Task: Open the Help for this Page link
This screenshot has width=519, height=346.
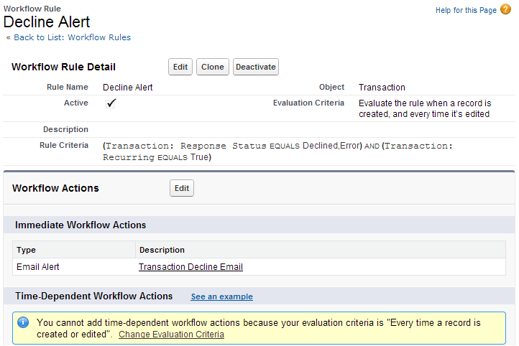Action: click(466, 10)
